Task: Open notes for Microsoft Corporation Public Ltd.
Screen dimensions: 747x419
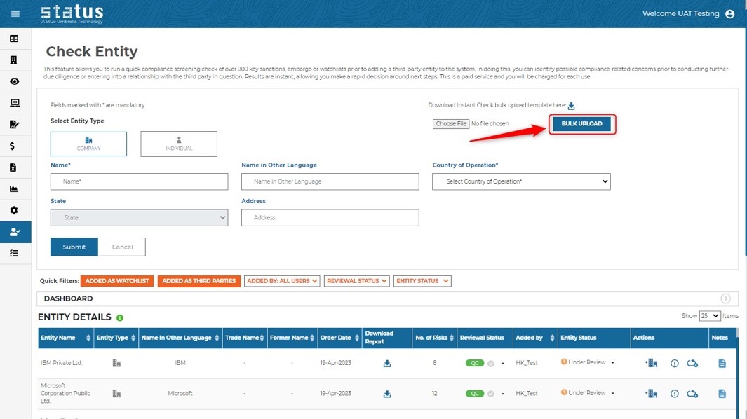Action: click(722, 394)
